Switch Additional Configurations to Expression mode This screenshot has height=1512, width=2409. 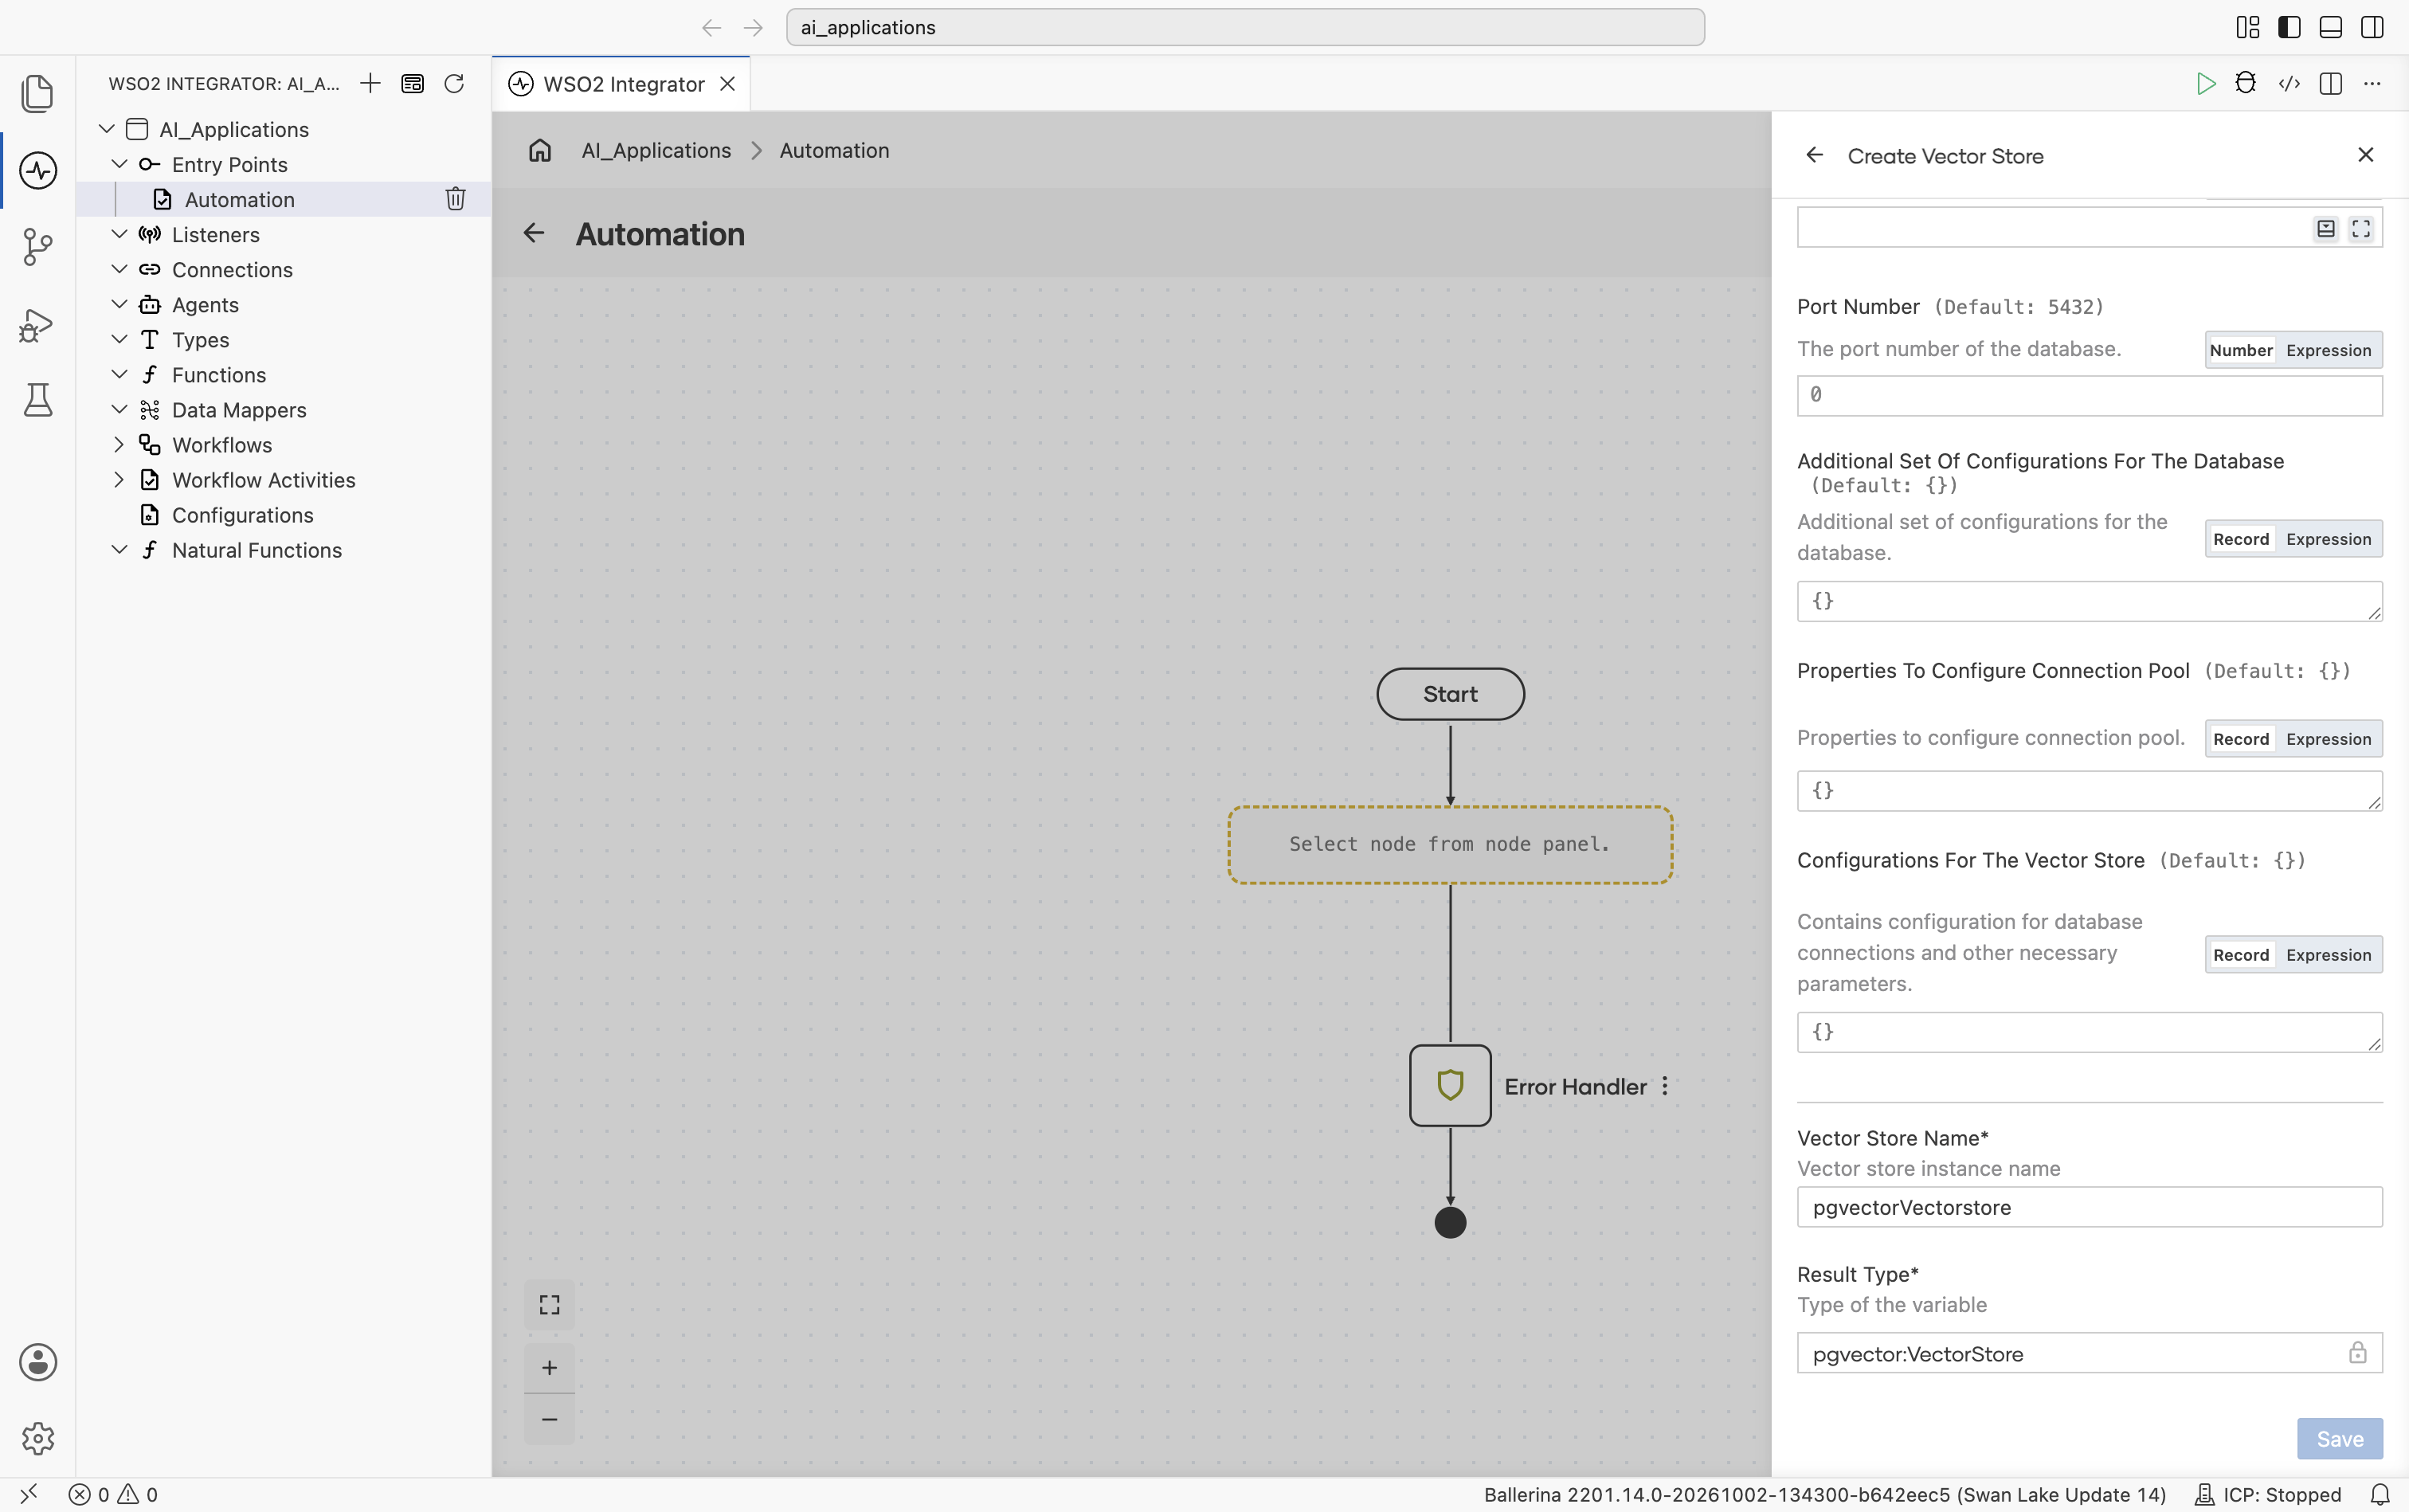(x=2328, y=539)
